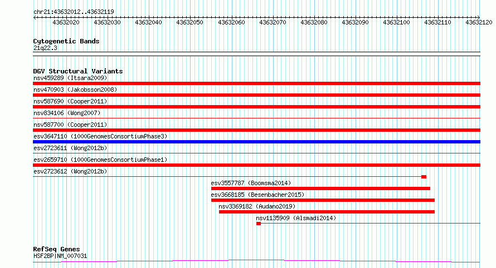Click the chr21:43632012..43632119 coordinate label

coord(74,12)
